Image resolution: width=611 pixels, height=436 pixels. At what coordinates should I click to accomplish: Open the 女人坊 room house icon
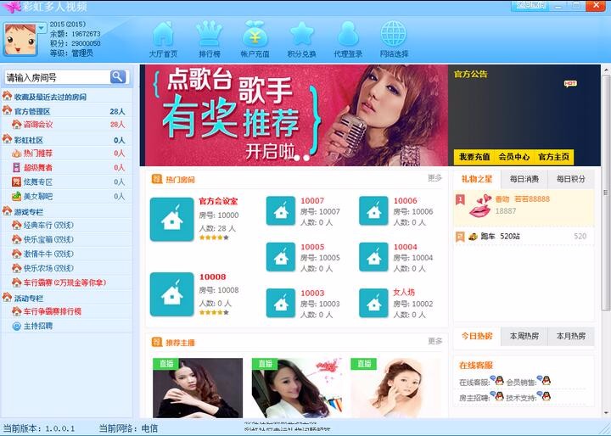tap(373, 303)
